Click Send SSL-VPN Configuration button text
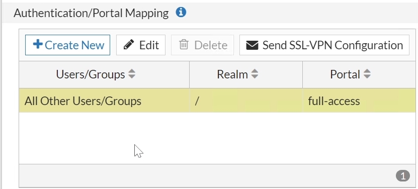Image resolution: width=418 pixels, height=189 pixels. click(x=332, y=45)
